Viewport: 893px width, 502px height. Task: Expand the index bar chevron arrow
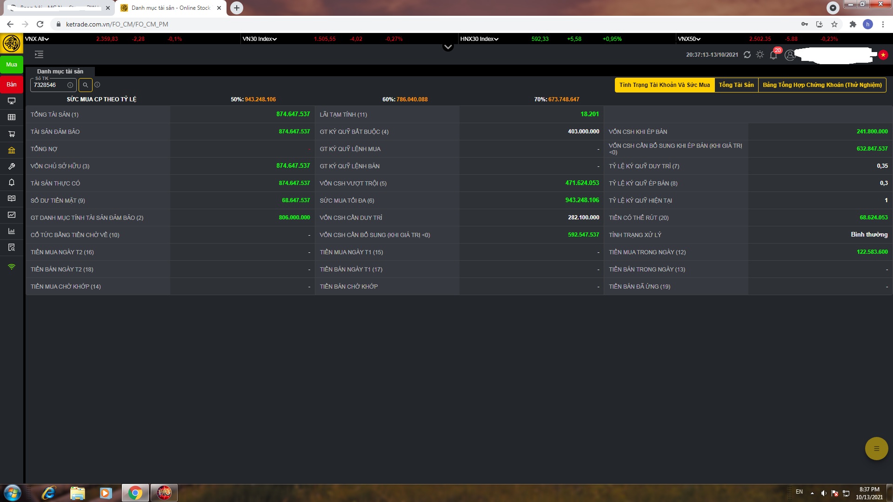448,47
